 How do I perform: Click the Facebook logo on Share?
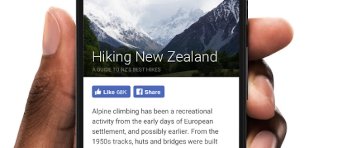(139, 92)
